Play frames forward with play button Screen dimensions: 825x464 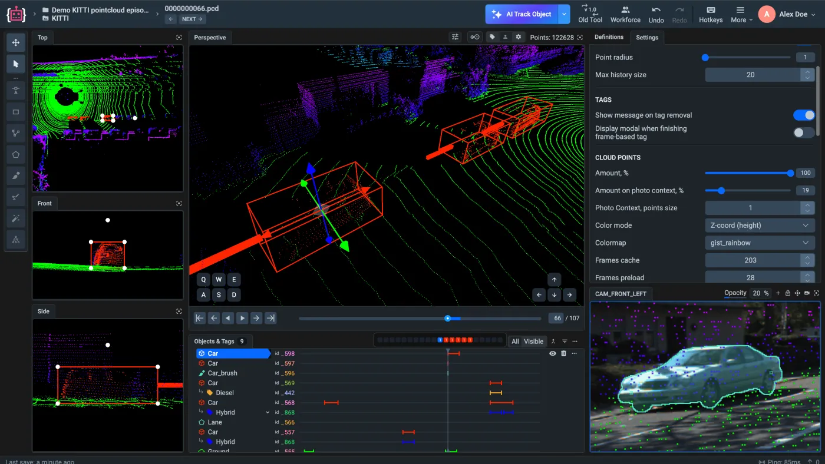(242, 318)
